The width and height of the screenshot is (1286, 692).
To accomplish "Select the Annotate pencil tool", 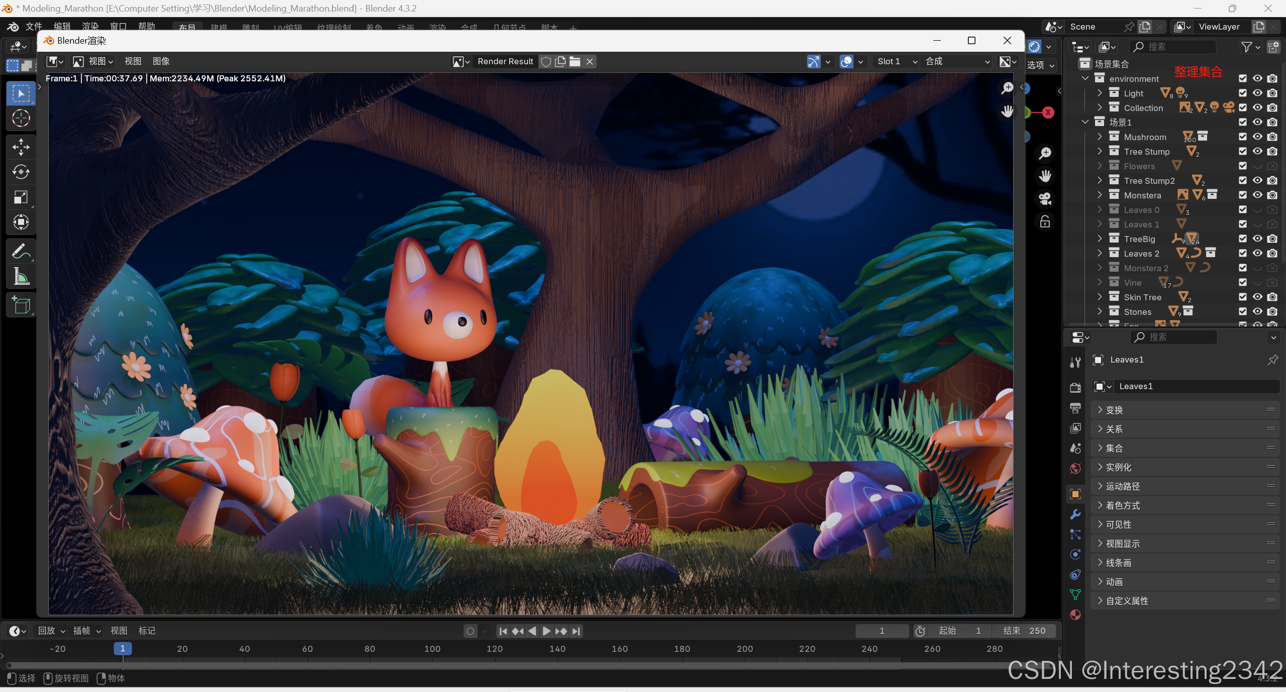I will click(21, 251).
